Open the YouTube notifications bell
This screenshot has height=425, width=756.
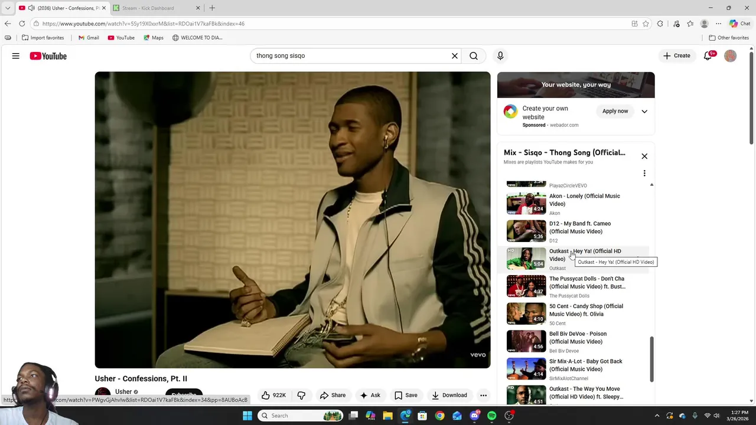(x=708, y=56)
